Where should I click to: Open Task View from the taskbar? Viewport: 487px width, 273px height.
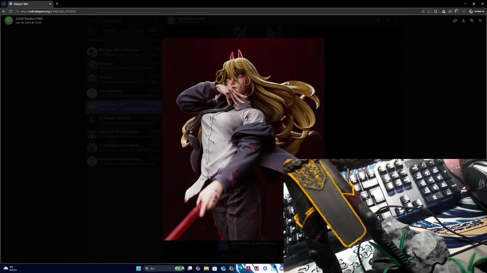point(190,268)
